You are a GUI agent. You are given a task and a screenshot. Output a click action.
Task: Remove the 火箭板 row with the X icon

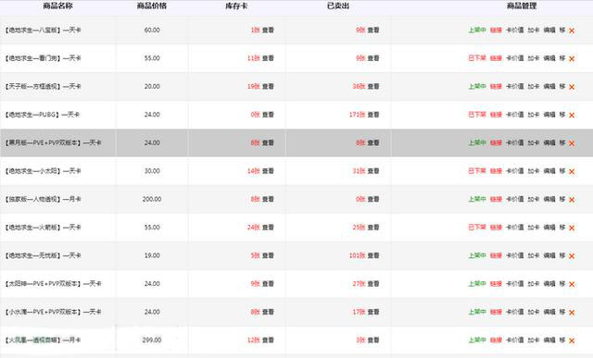(572, 228)
